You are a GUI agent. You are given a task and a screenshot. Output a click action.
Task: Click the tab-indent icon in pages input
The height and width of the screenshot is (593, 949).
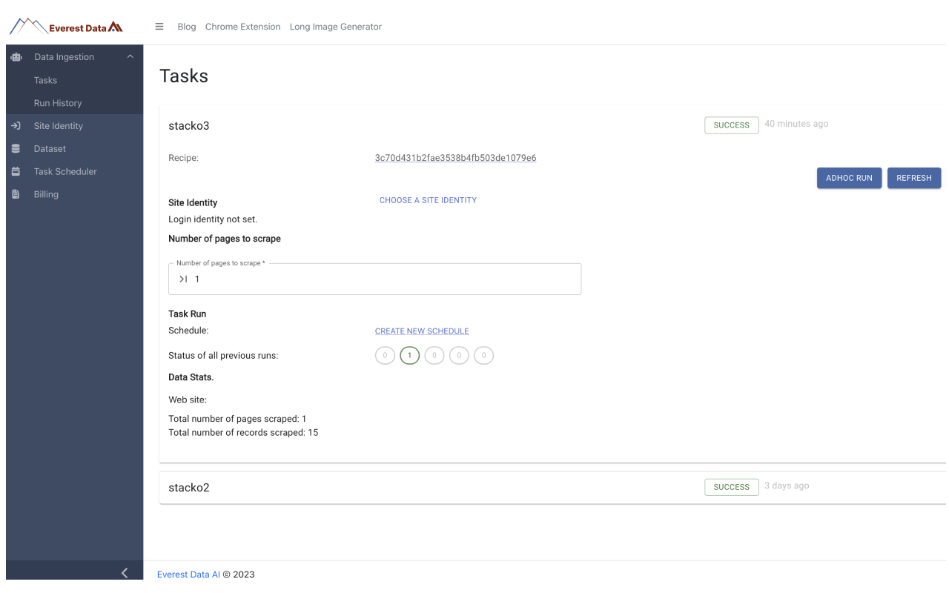tap(182, 279)
